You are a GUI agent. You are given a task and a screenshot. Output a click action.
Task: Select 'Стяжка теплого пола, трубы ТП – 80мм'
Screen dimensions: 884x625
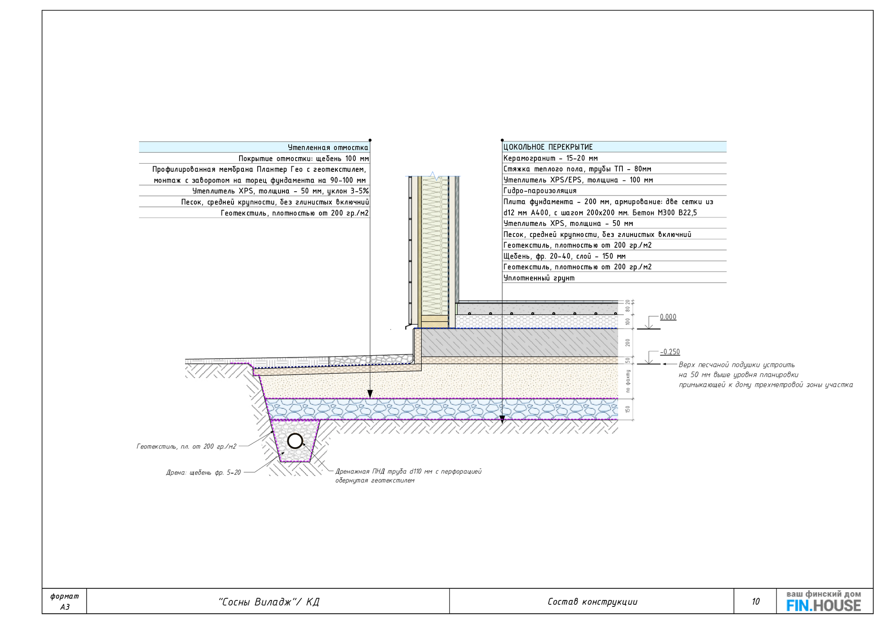coord(614,169)
